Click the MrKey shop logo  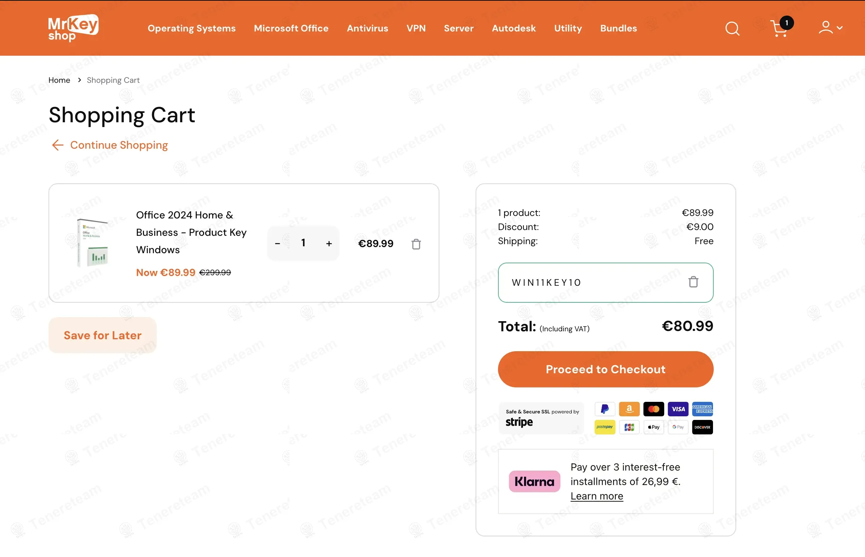coord(73,27)
